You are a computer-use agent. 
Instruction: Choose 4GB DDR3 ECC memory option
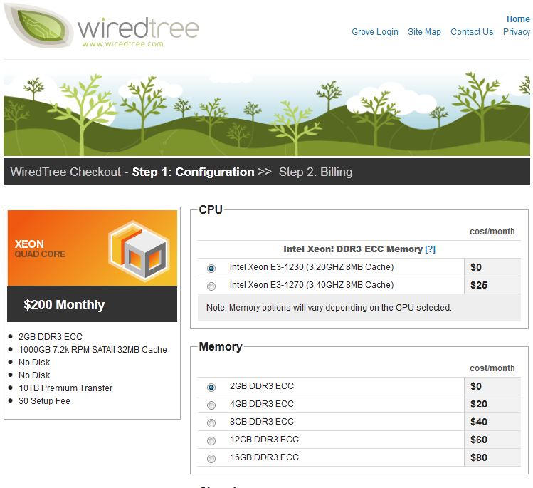point(211,405)
